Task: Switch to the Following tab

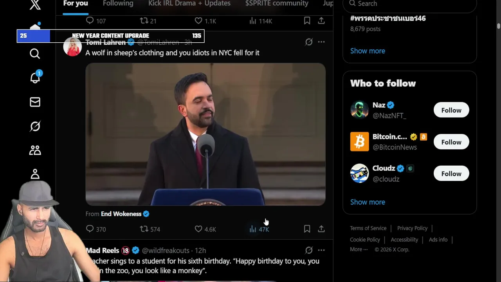Action: 118,4
